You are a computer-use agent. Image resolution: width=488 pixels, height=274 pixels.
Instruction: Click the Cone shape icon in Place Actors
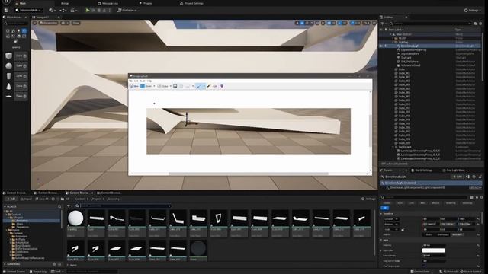(x=8, y=86)
